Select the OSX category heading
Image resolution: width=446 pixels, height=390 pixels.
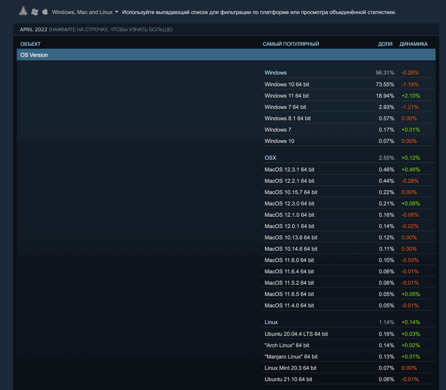tap(270, 158)
